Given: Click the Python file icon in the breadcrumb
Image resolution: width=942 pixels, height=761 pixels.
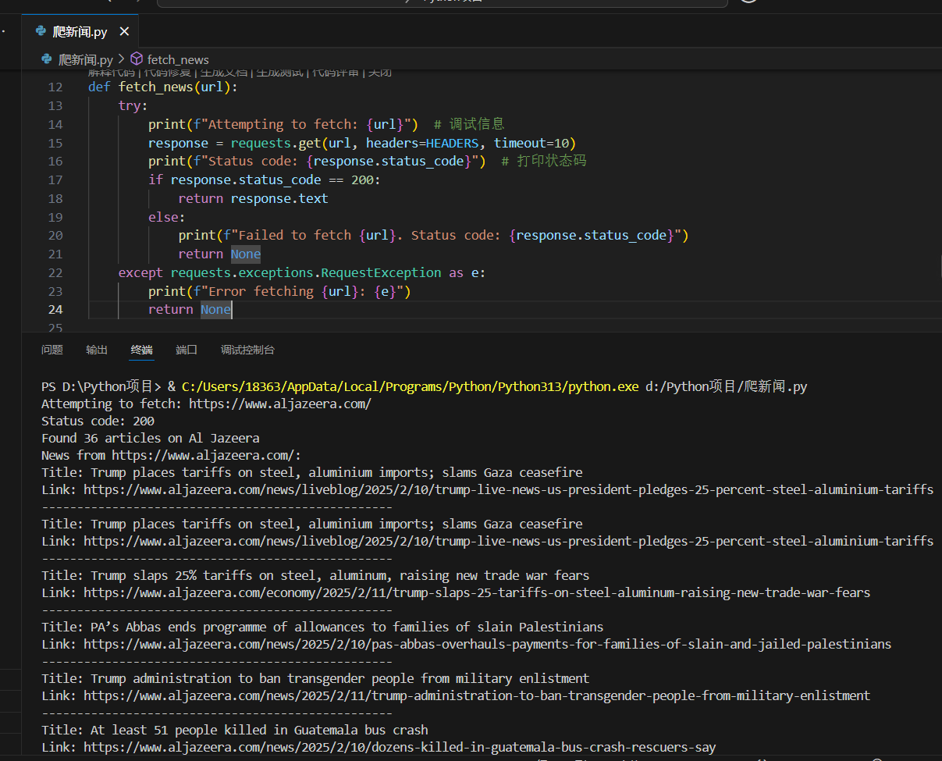Looking at the screenshot, I should [x=48, y=59].
